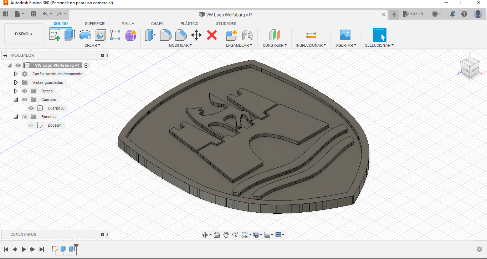Switch to the PLÁSTICO tab

click(190, 24)
